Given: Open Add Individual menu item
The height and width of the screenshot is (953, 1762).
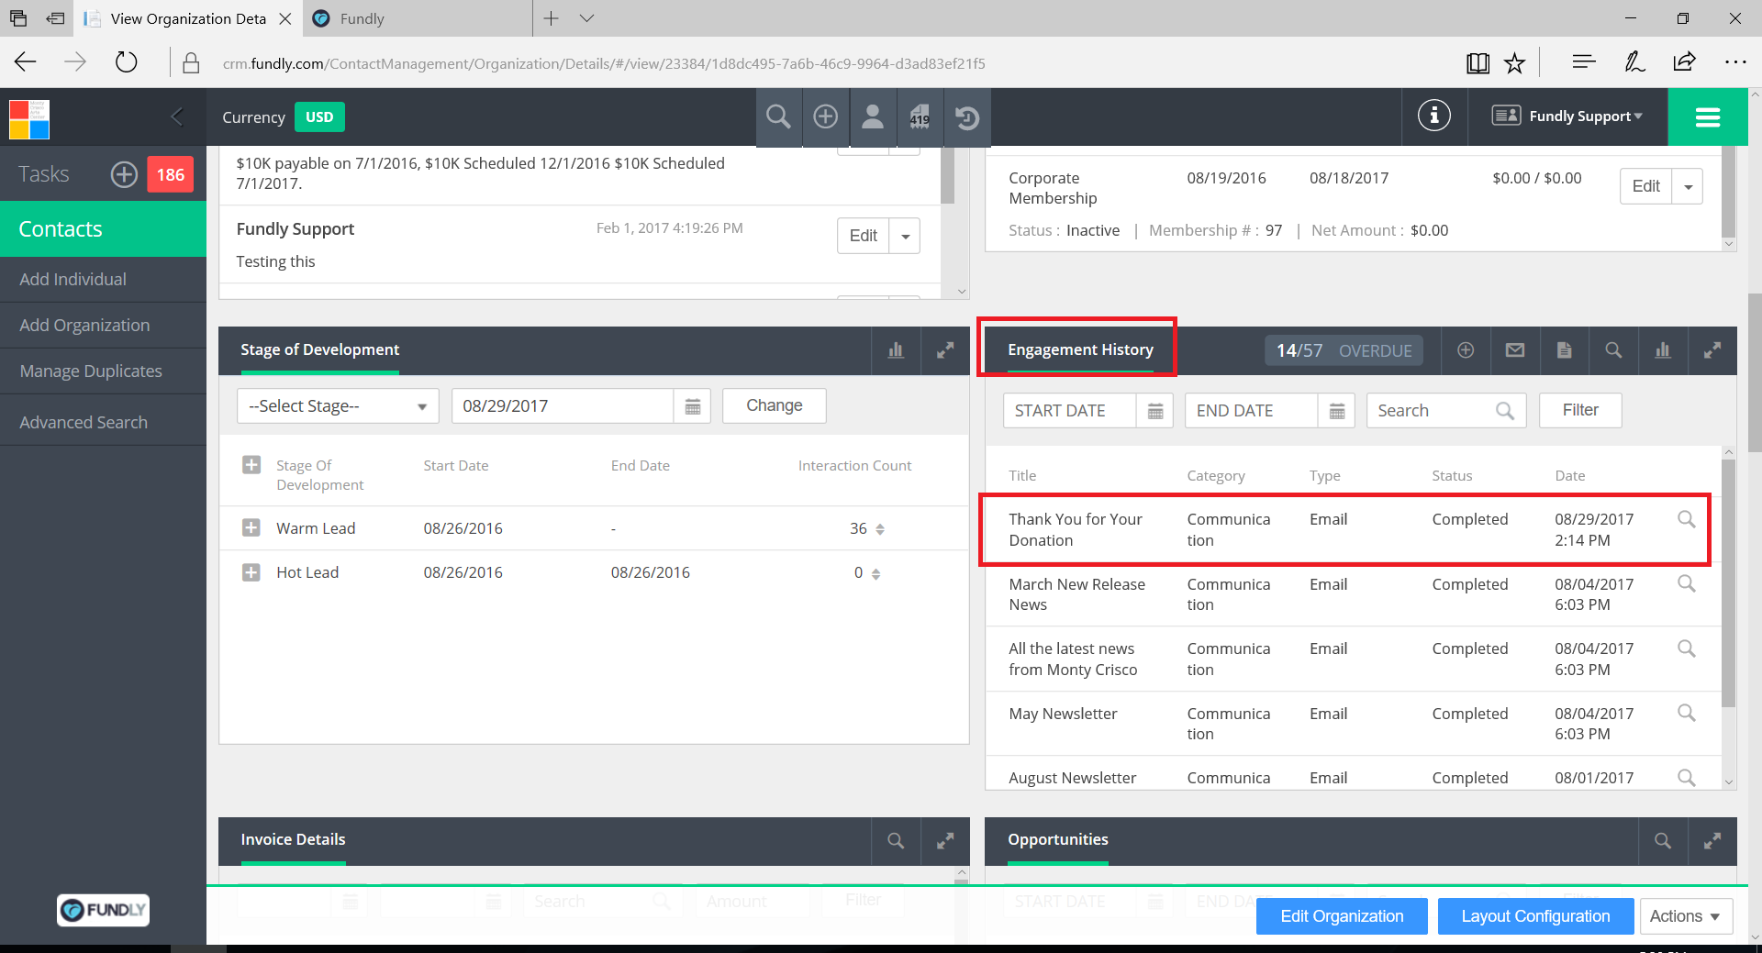Looking at the screenshot, I should pyautogui.click(x=103, y=280).
